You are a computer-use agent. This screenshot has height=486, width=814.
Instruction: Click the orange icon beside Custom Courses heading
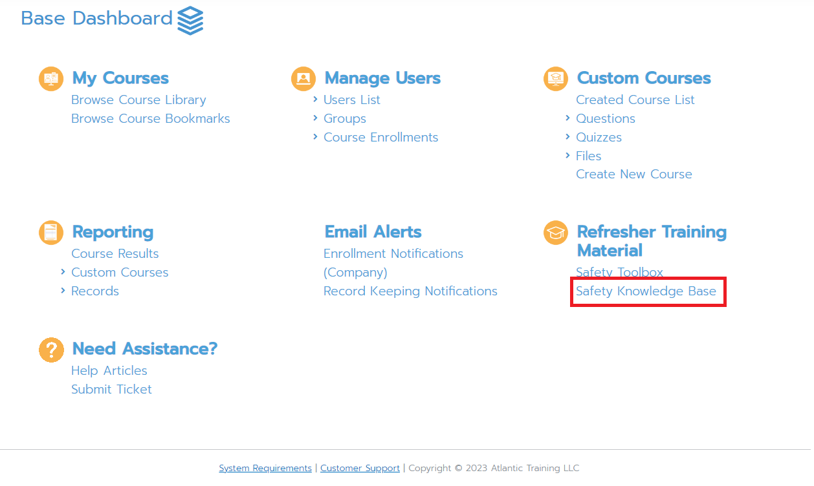(x=556, y=79)
